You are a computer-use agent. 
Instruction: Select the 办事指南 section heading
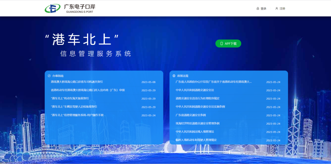[x=58, y=76]
